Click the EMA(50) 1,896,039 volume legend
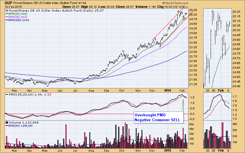This screenshot has width=245, height=153. [x=20, y=126]
